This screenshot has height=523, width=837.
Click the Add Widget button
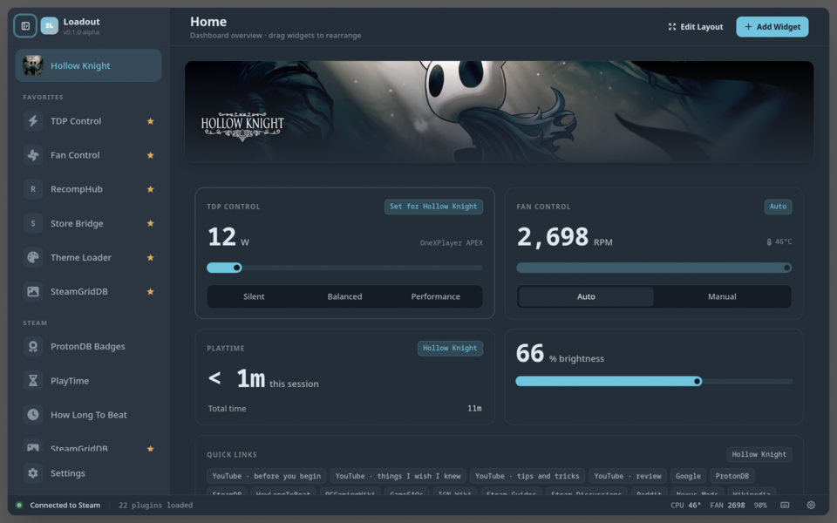[772, 27]
